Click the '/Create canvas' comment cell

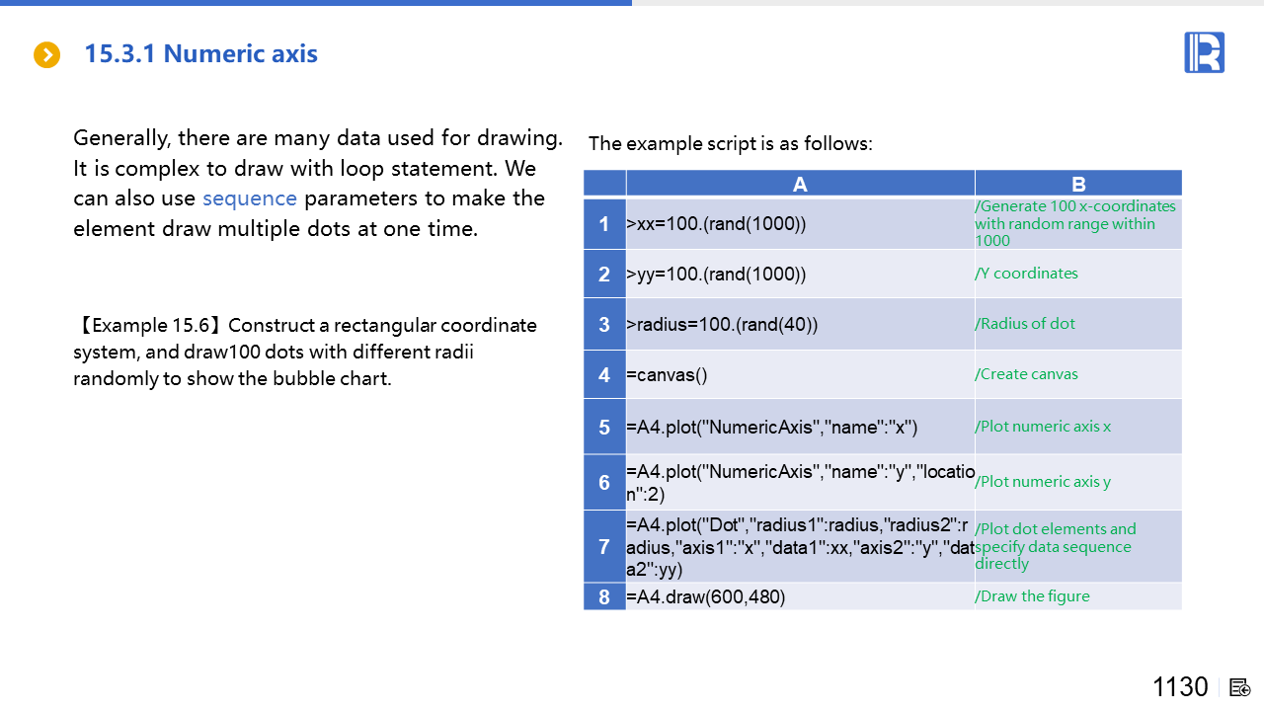1077,374
